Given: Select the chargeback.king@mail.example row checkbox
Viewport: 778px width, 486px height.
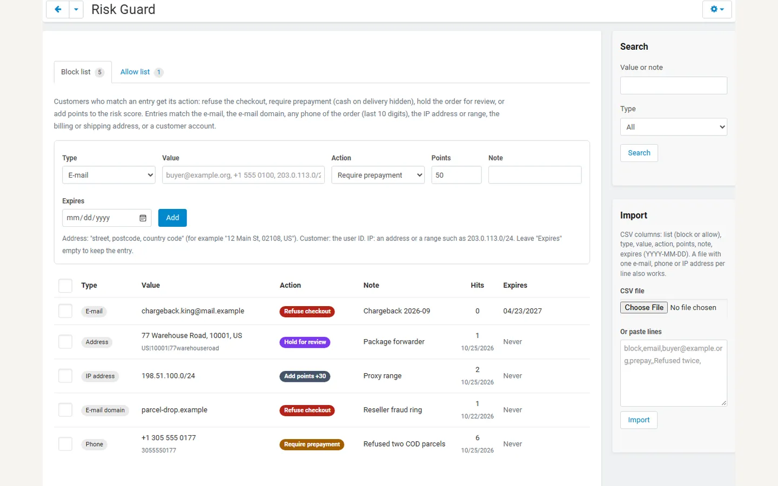Looking at the screenshot, I should click(65, 311).
